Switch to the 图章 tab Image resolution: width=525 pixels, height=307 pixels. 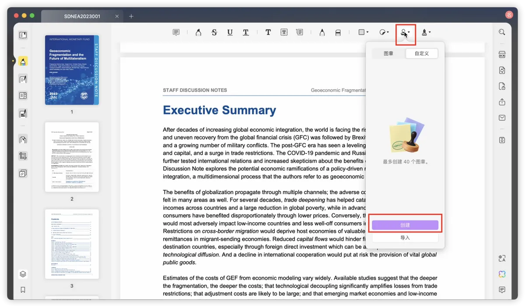pos(388,53)
